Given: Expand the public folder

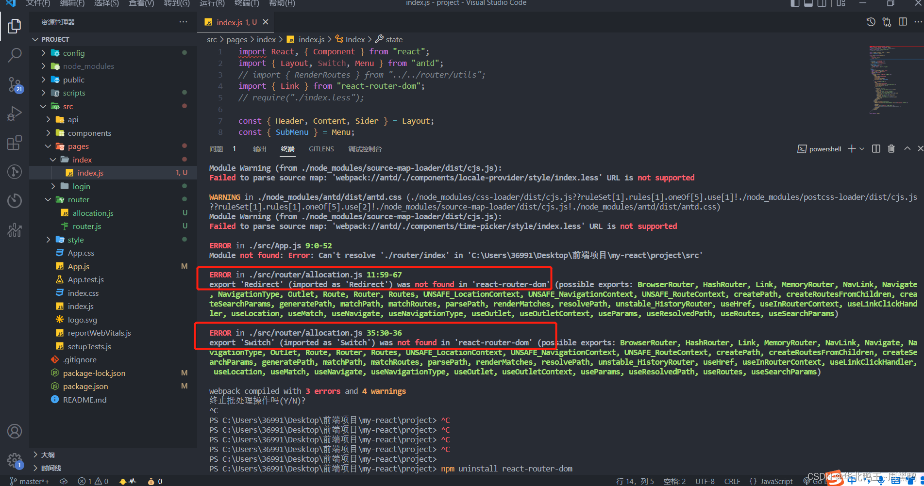Looking at the screenshot, I should [113, 80].
